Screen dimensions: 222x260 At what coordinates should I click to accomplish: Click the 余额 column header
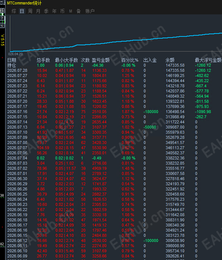(x=170, y=60)
